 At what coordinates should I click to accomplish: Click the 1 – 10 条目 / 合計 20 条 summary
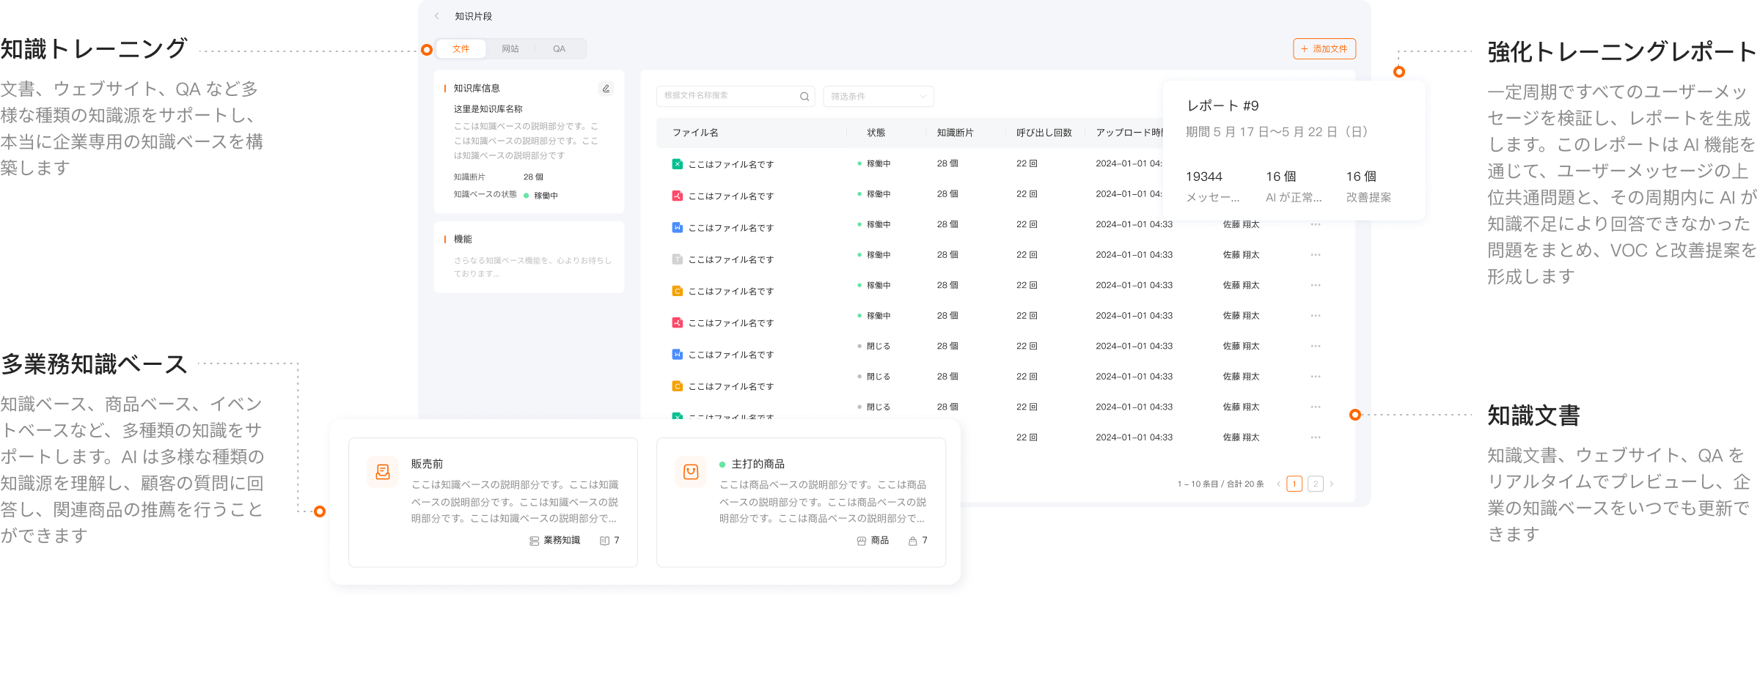click(x=1220, y=484)
